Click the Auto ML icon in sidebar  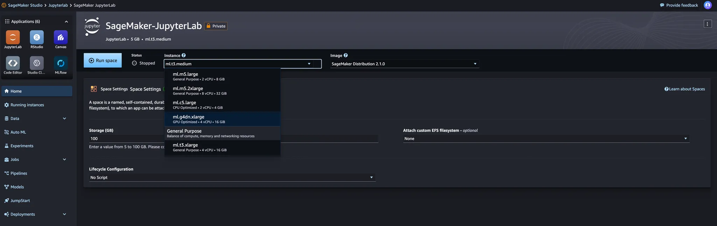(6, 132)
